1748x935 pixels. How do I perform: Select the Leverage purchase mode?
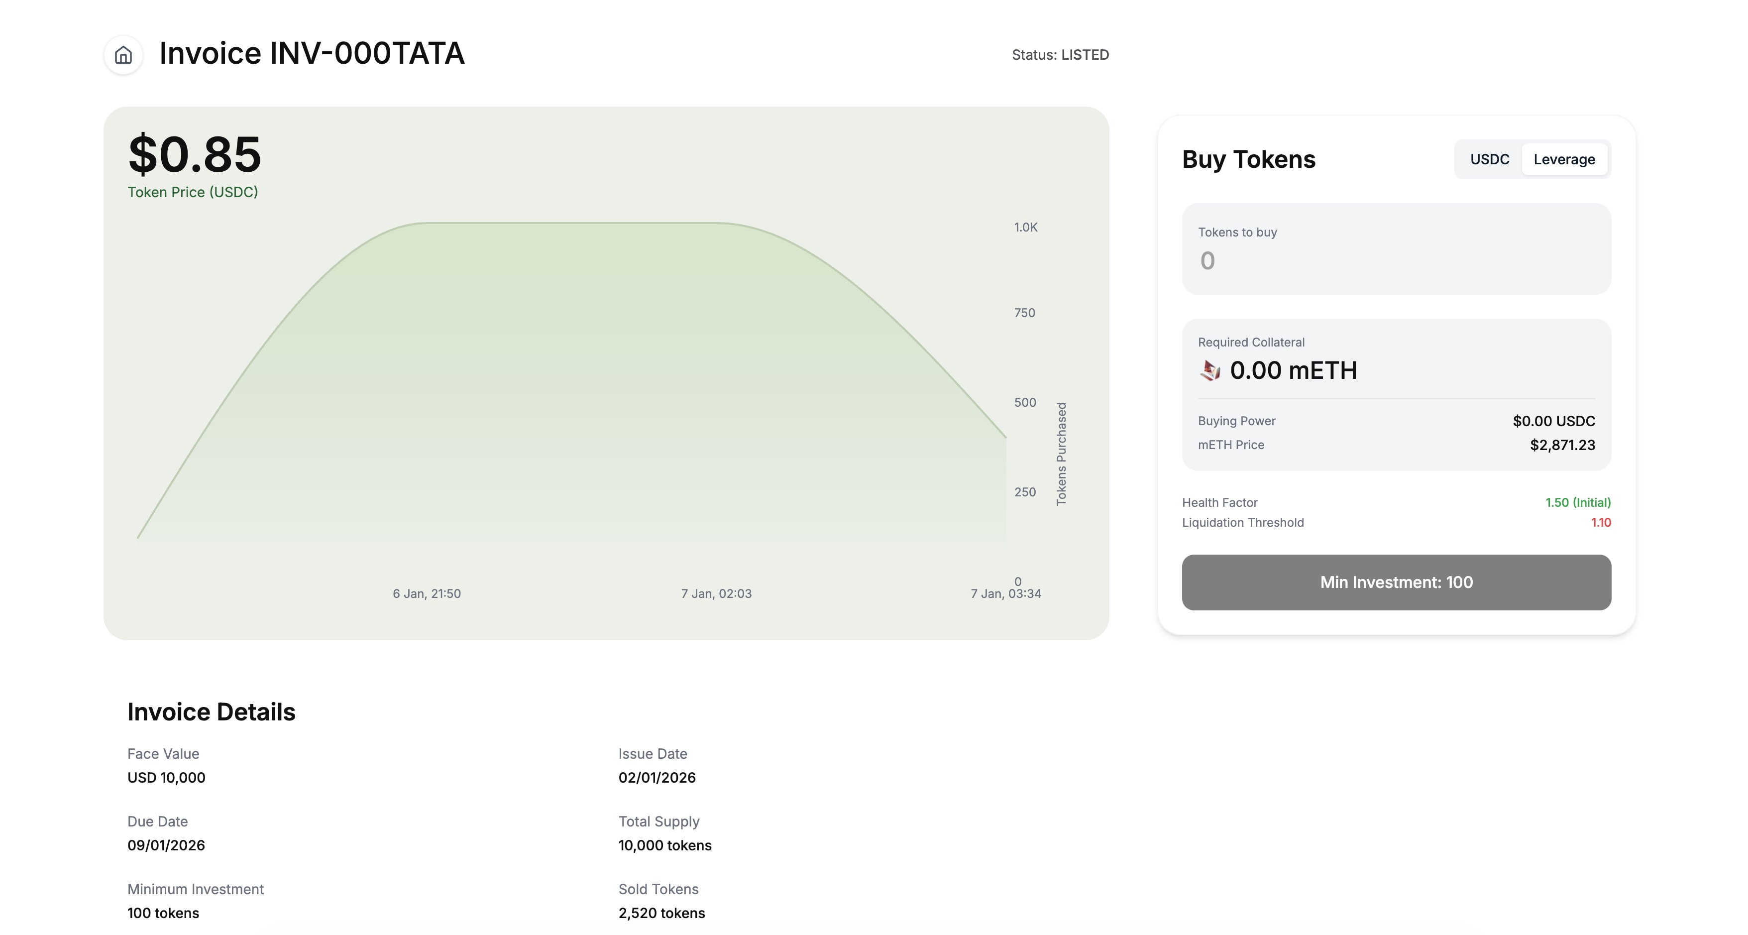pos(1564,160)
